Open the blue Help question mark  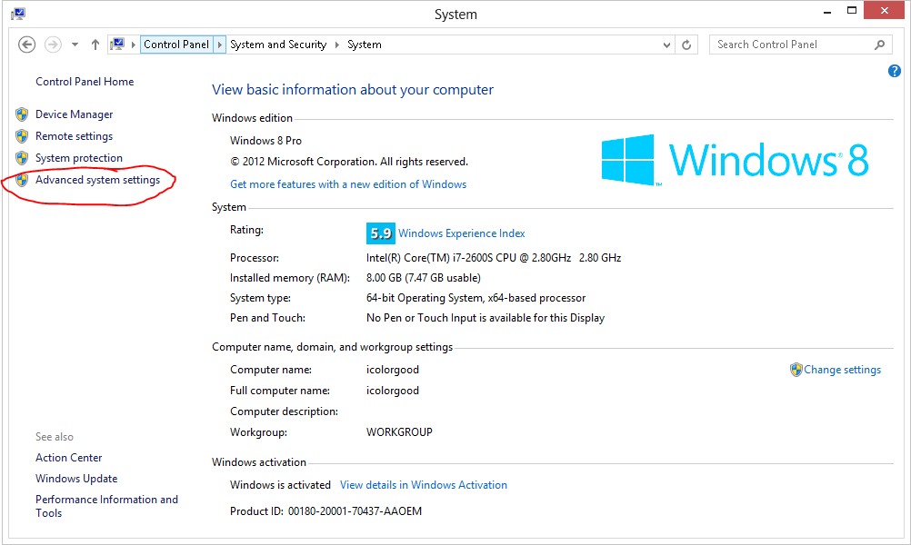pos(894,71)
